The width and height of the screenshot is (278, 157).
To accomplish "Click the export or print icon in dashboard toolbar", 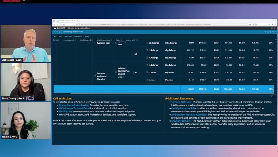I will [270, 32].
